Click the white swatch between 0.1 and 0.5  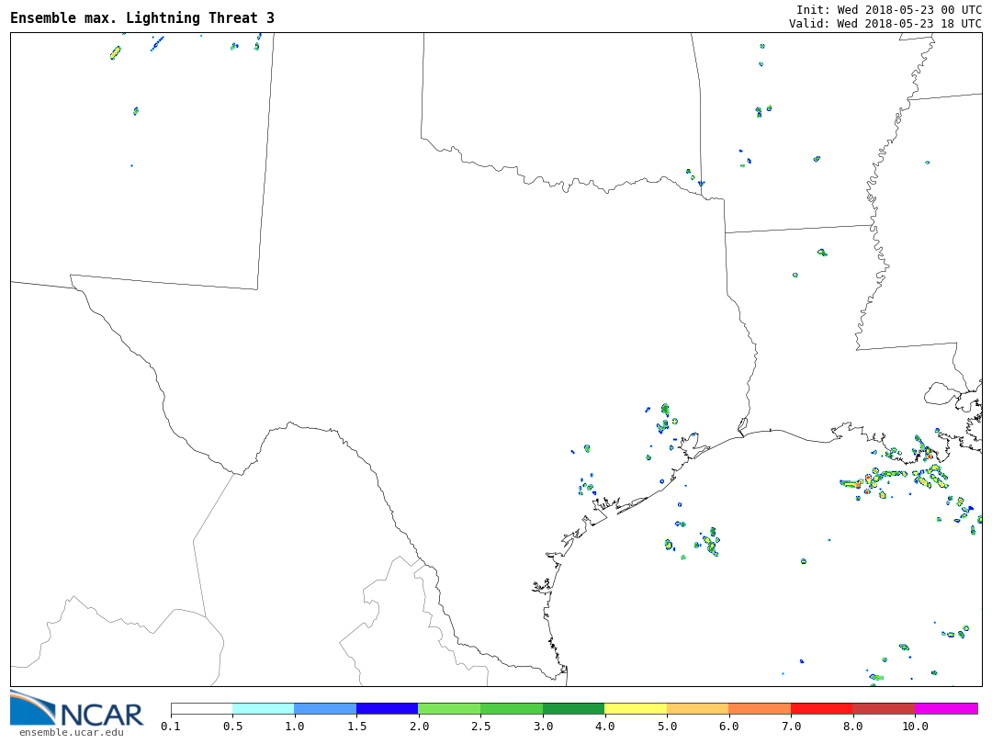coord(201,709)
